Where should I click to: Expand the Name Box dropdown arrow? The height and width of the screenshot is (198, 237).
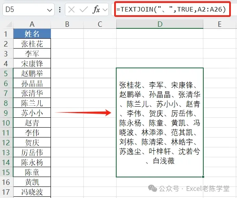(x=49, y=10)
